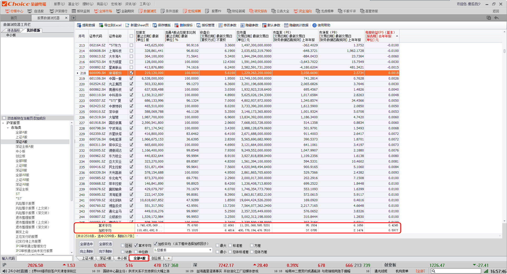
Task: Click the 提取数据 (extract data) toolbar icon
Action: pos(79,25)
